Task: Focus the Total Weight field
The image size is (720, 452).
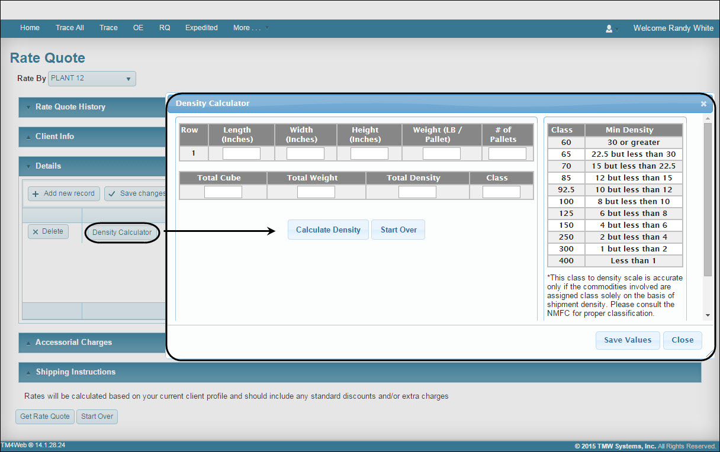Action: click(316, 192)
